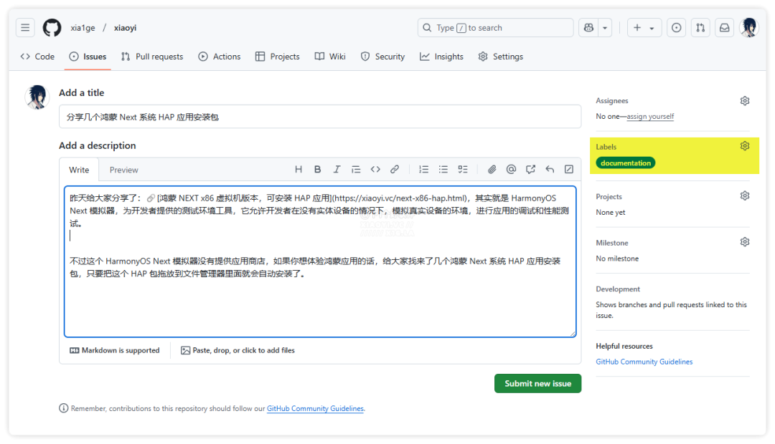Open slash commands icon in toolbar
The width and height of the screenshot is (775, 444).
tap(569, 169)
